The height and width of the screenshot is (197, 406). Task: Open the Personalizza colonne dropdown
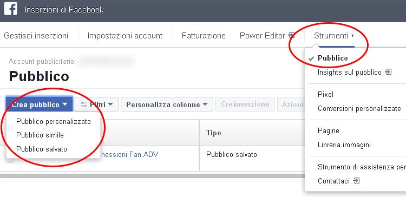tap(167, 104)
